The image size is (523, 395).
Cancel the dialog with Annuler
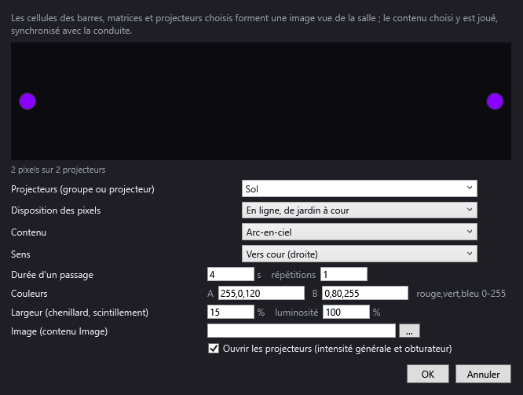pyautogui.click(x=483, y=374)
